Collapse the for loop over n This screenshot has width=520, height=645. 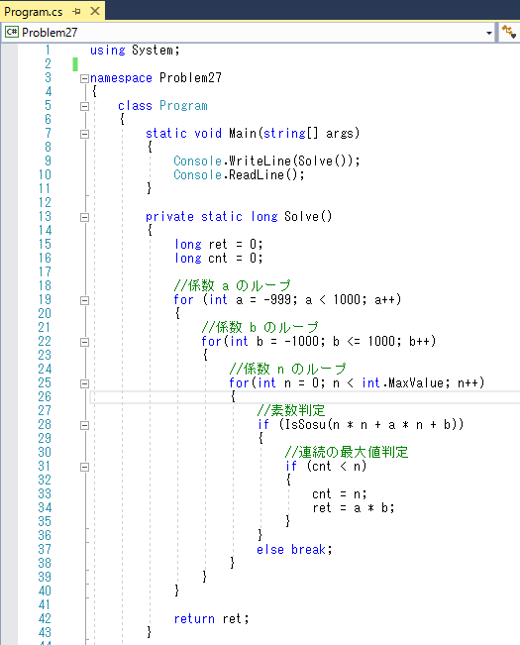84,383
